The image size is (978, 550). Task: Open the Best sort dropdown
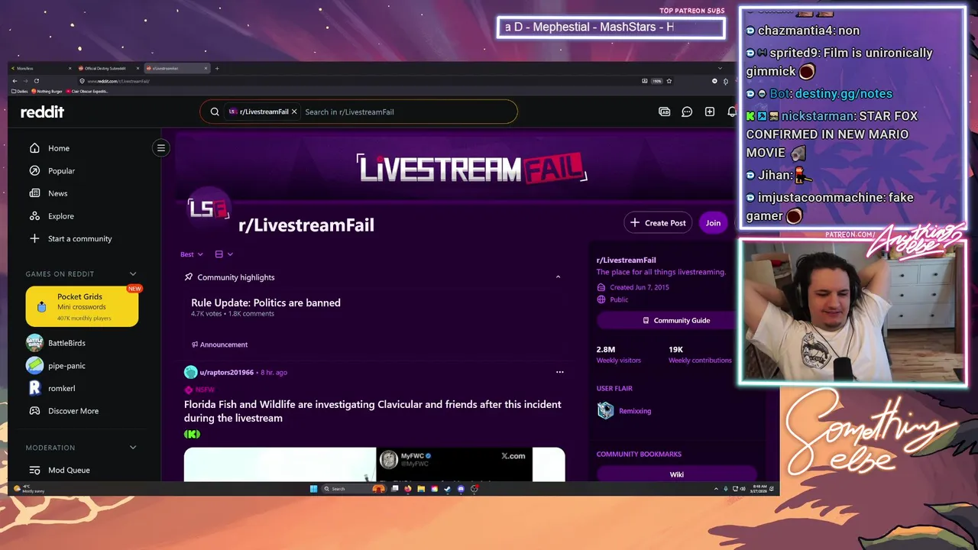click(192, 254)
